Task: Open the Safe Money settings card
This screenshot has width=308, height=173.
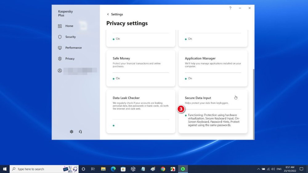Action: [x=141, y=68]
